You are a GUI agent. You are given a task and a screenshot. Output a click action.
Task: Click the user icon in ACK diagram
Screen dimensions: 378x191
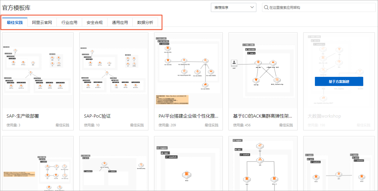coord(234,63)
